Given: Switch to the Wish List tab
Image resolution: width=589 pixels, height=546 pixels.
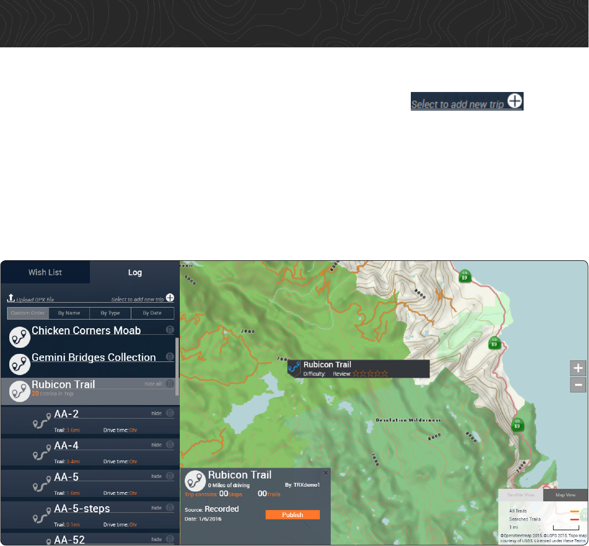Looking at the screenshot, I should point(45,272).
